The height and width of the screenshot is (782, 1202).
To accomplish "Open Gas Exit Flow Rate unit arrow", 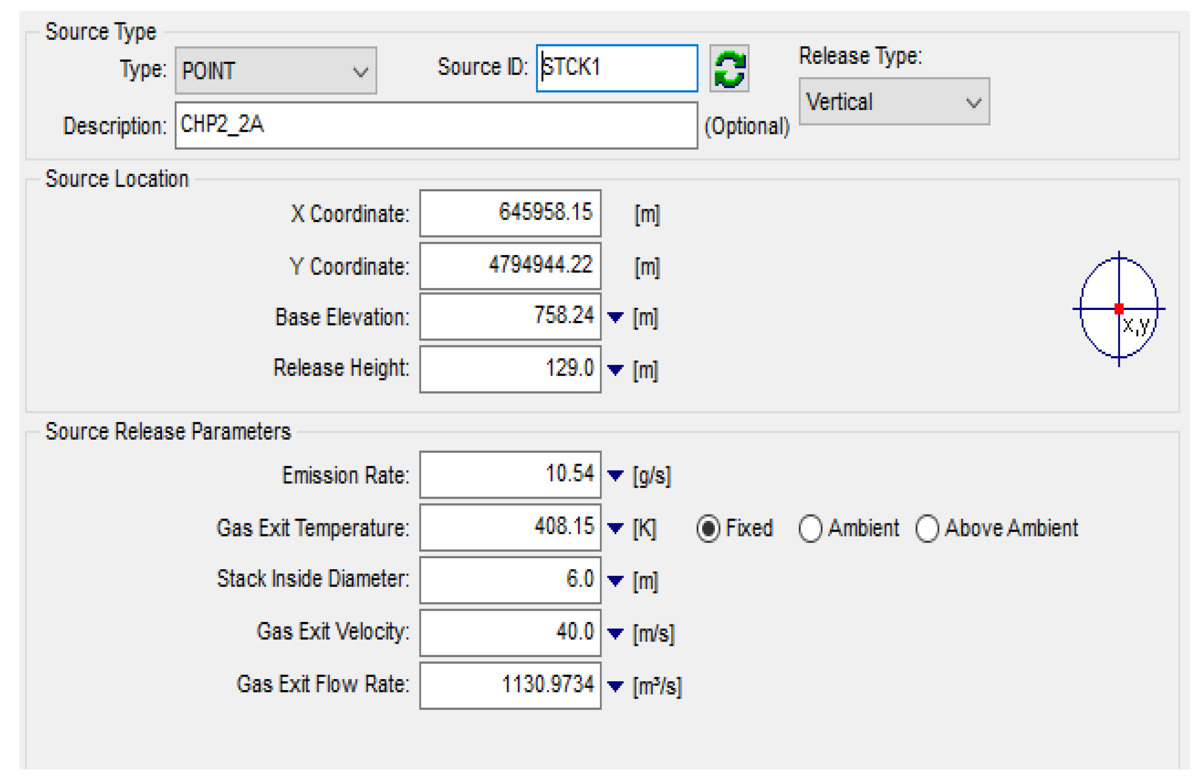I will click(615, 686).
